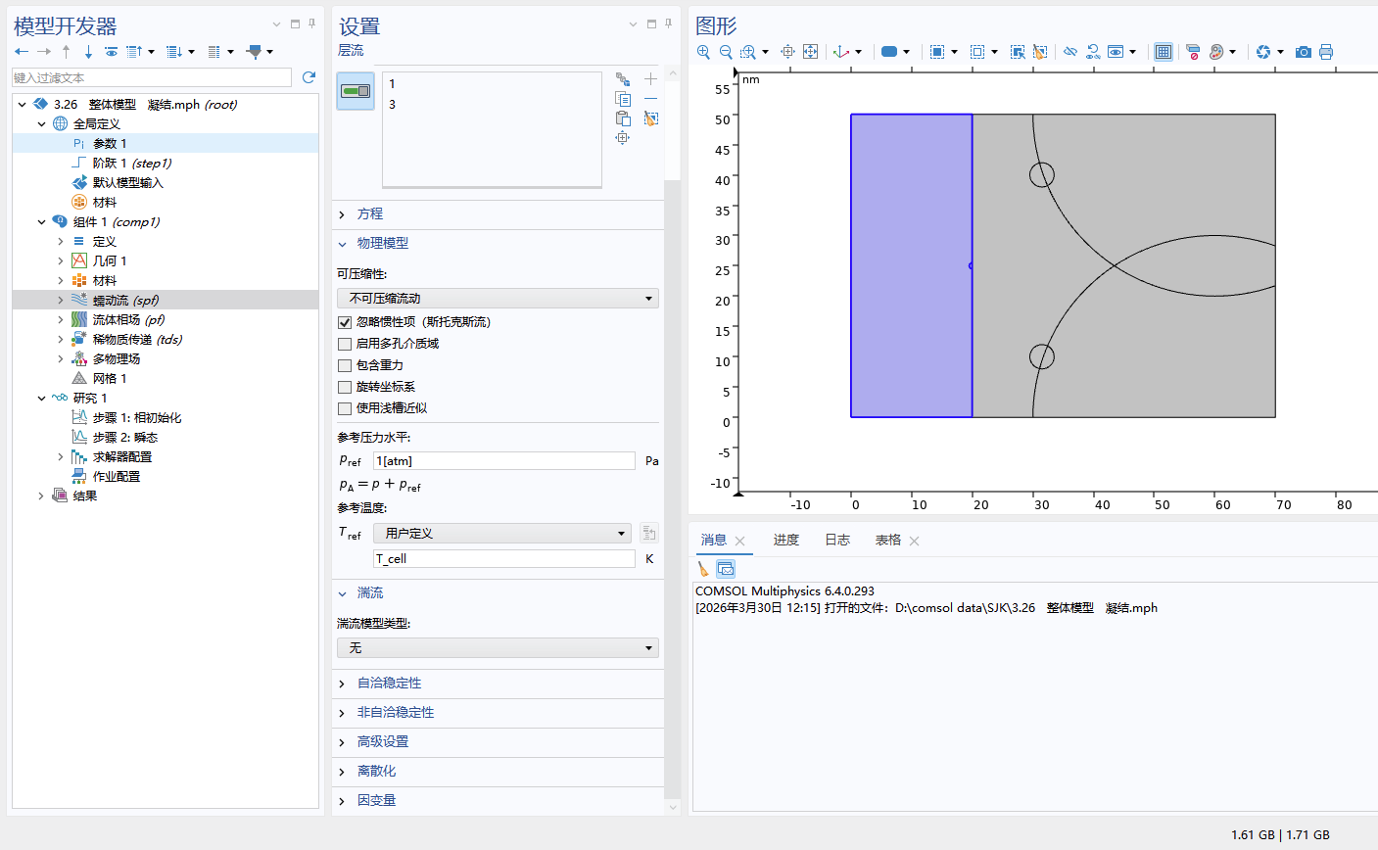Print the graphics with the printer icon
1378x850 pixels.
1326,52
